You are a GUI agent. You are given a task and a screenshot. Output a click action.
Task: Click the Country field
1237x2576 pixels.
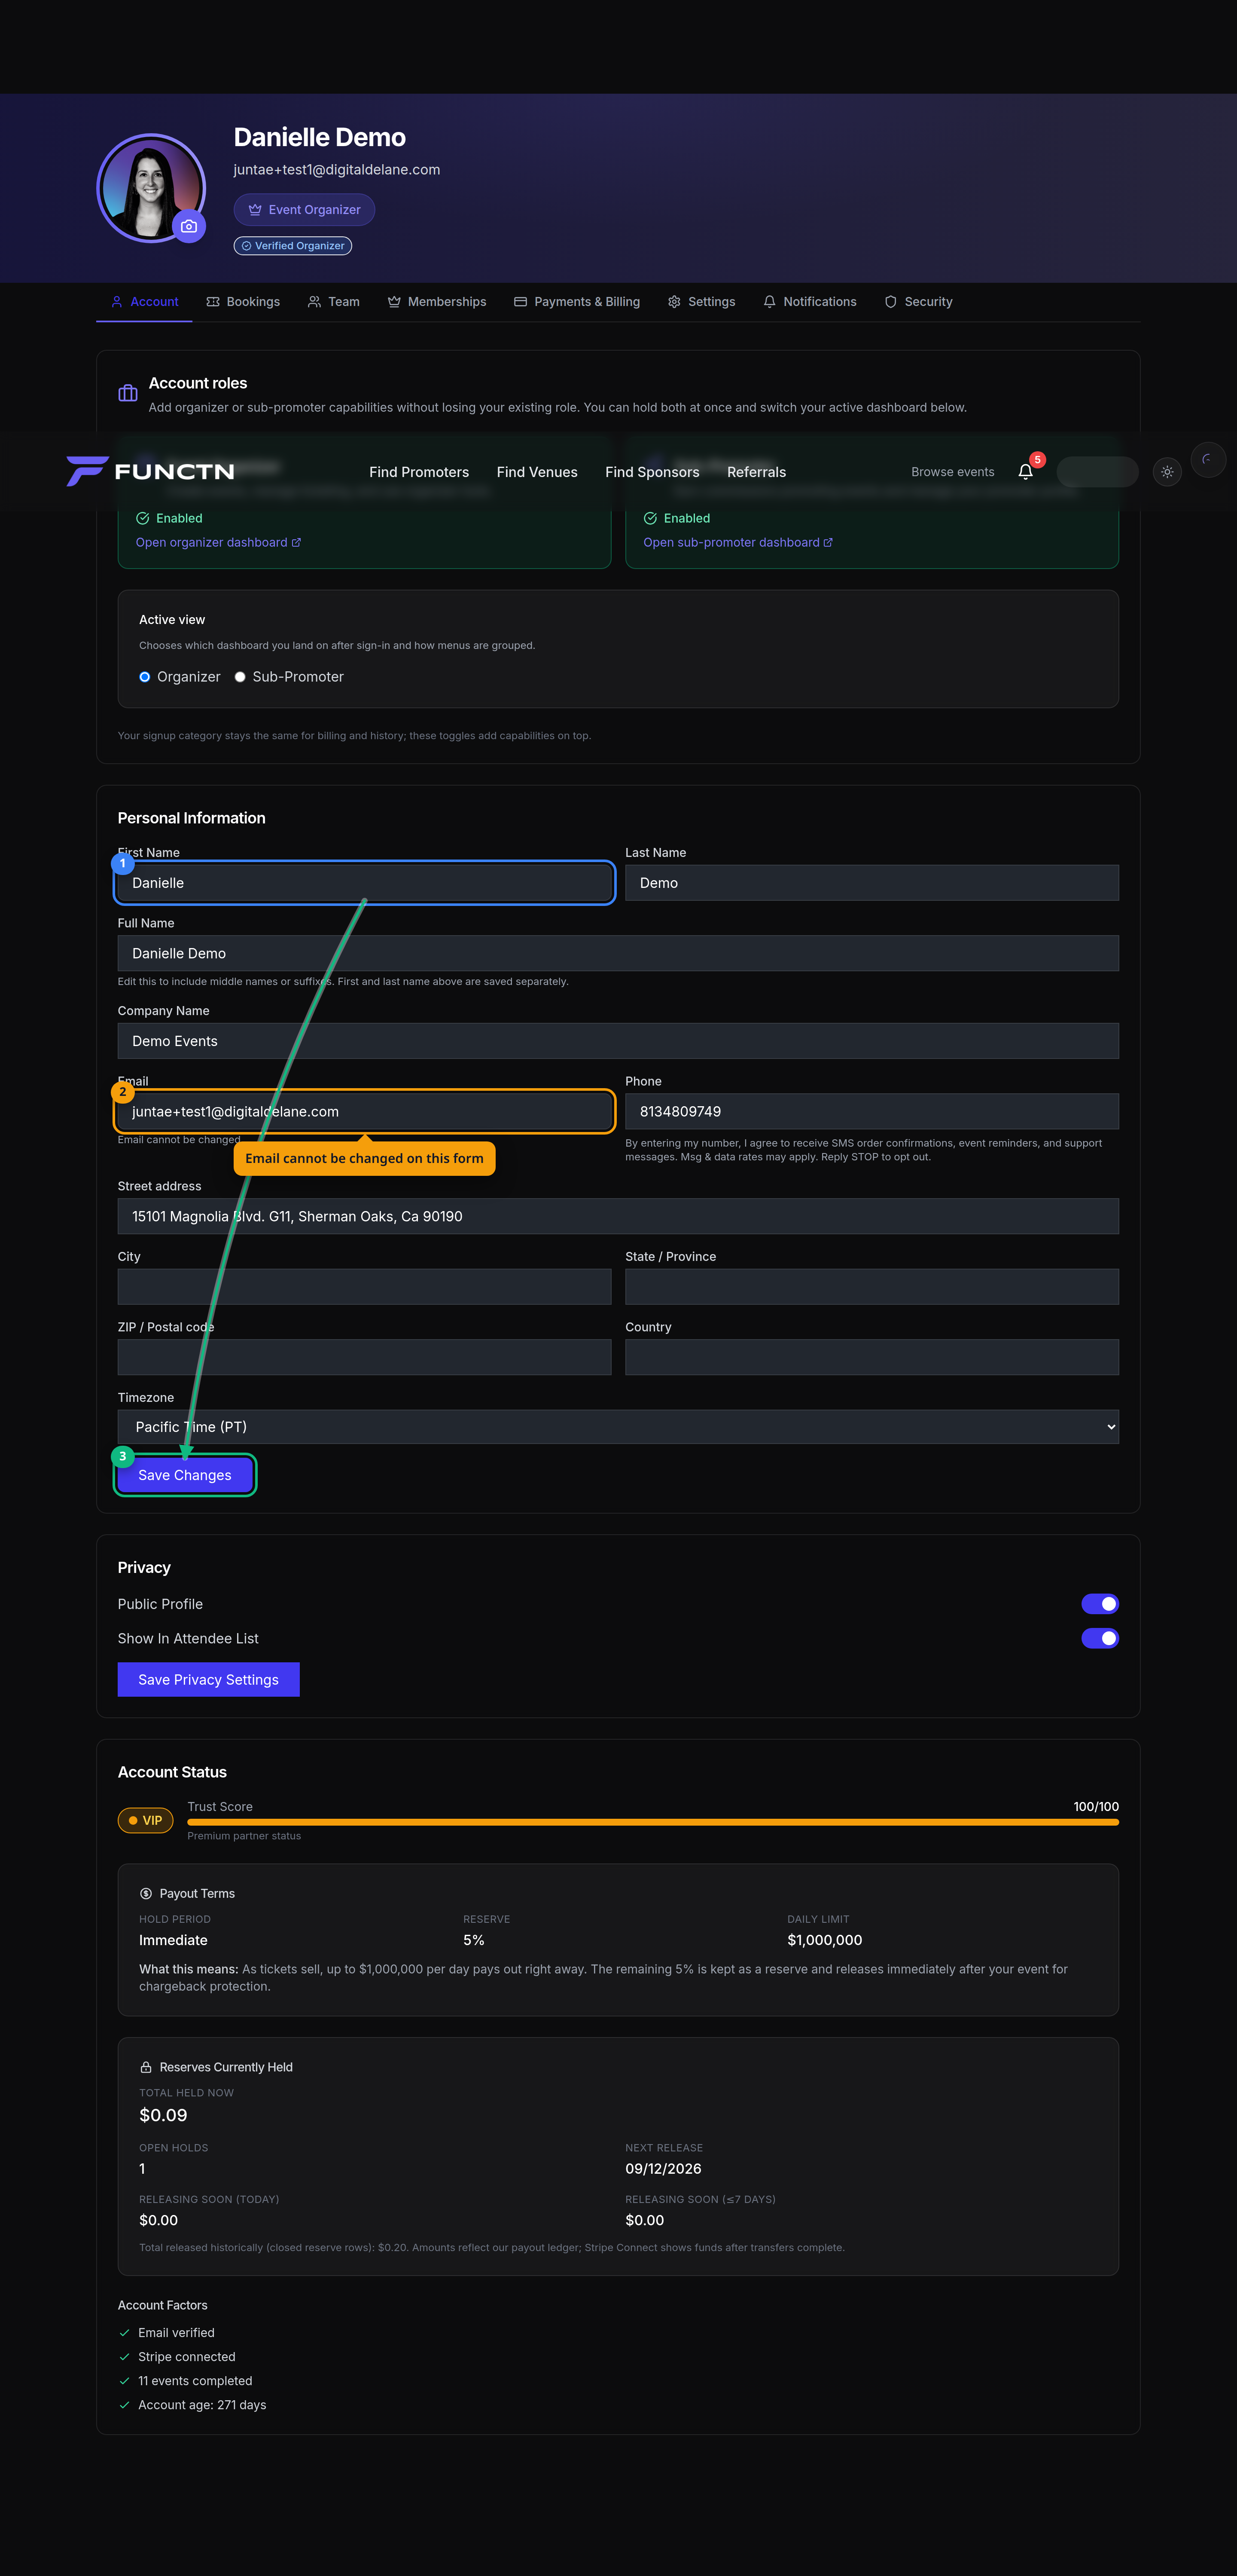pyautogui.click(x=872, y=1357)
